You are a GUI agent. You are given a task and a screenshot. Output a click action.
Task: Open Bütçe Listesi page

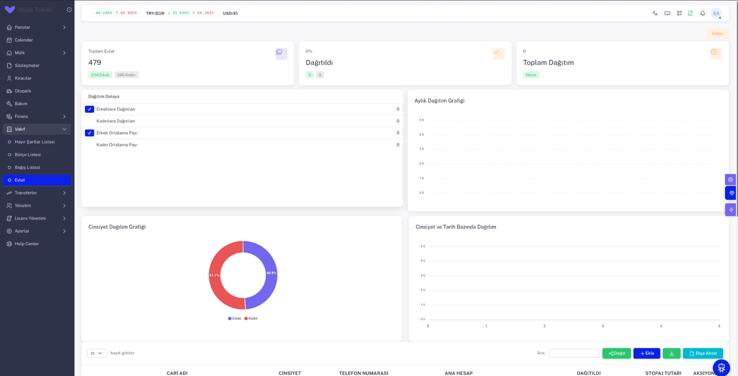pyautogui.click(x=37, y=155)
